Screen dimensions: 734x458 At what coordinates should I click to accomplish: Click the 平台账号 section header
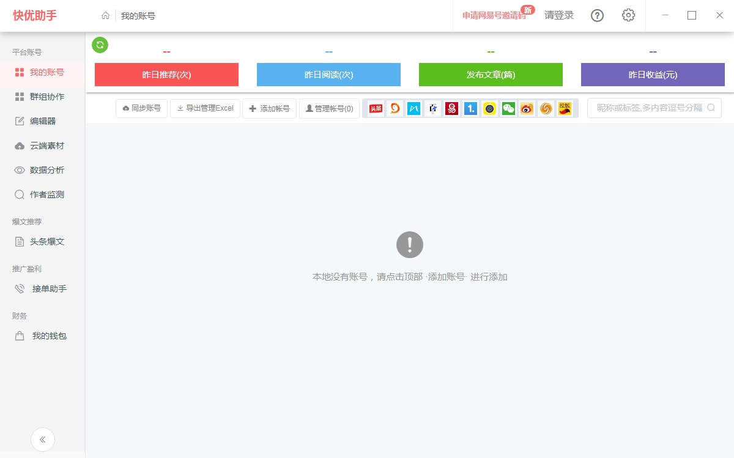coord(27,53)
